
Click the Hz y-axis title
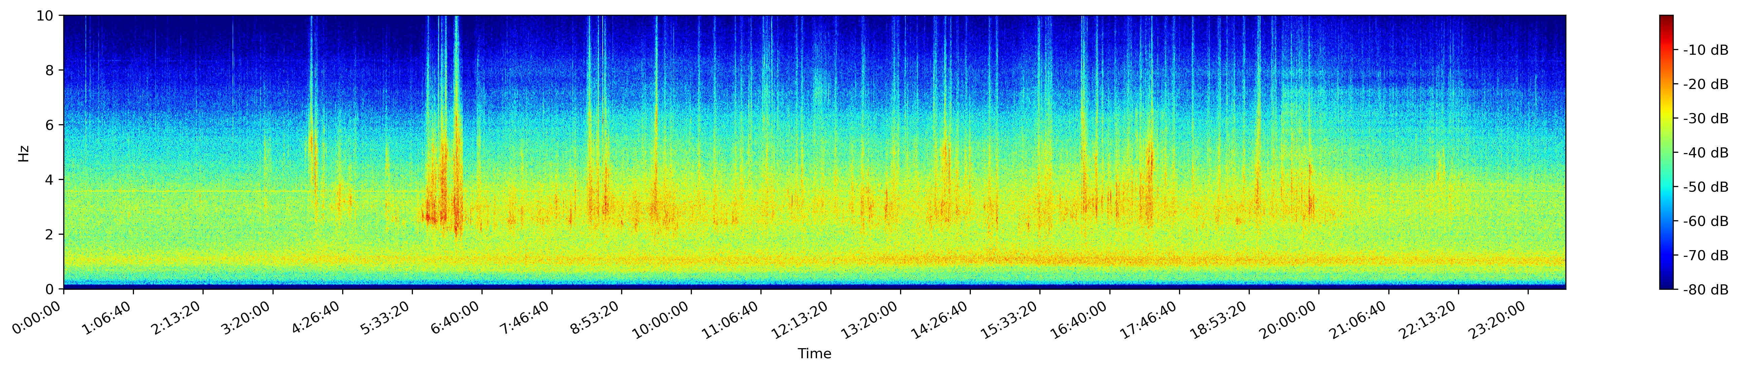[24, 153]
